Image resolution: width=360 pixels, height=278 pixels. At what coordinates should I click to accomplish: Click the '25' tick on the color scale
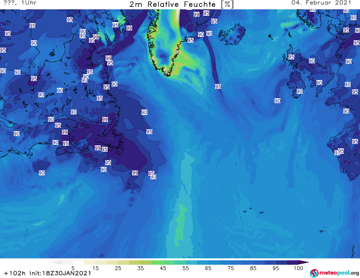click(118, 268)
